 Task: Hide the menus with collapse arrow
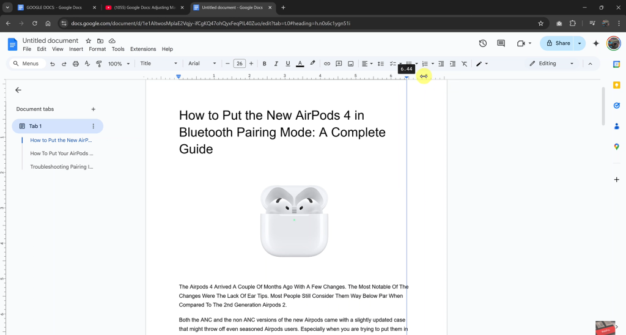pyautogui.click(x=590, y=64)
